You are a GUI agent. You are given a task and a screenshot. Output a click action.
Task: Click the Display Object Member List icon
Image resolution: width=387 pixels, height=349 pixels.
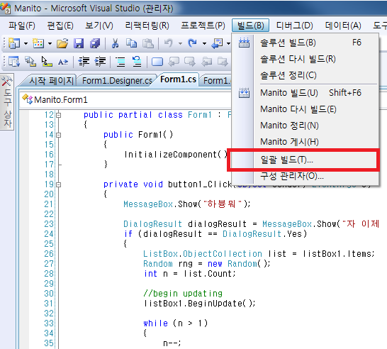pos(14,62)
